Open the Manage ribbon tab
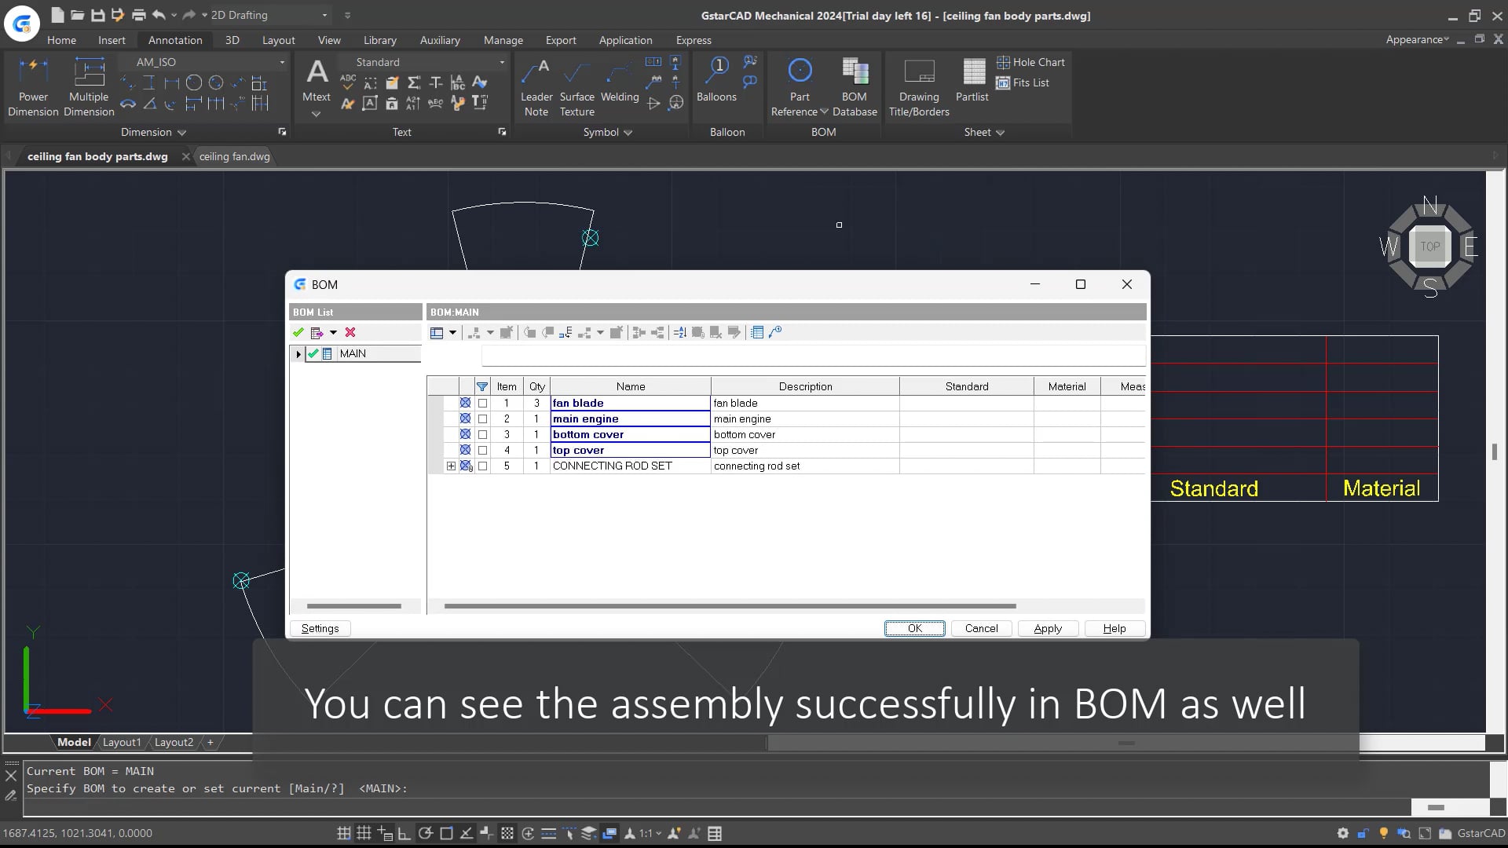 tap(503, 40)
